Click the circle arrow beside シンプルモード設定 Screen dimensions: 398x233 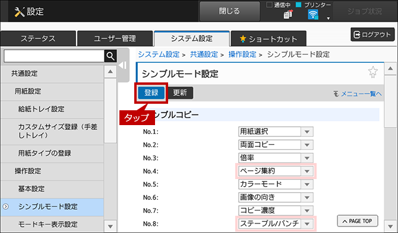pos(5,207)
